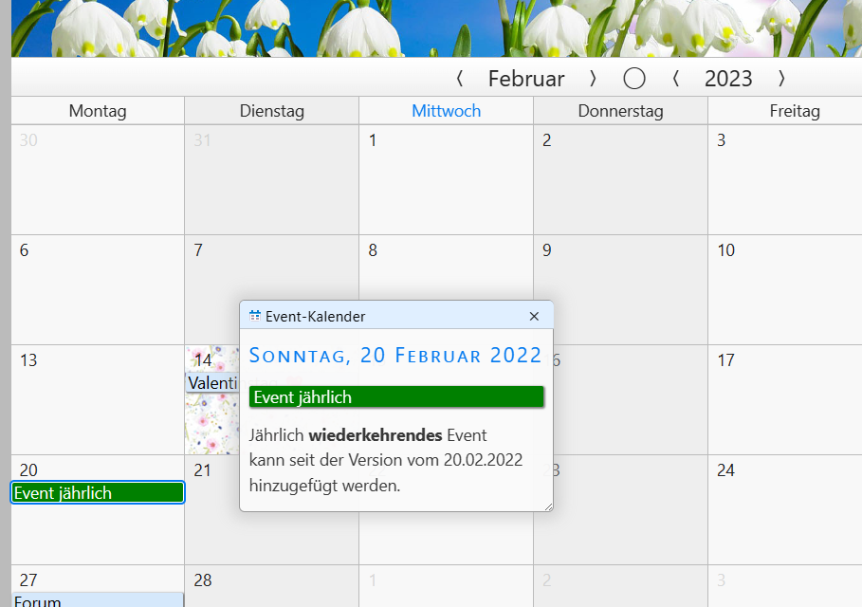862x607 pixels.
Task: Click popup description text 'wiederkehrendes'
Action: [x=375, y=435]
